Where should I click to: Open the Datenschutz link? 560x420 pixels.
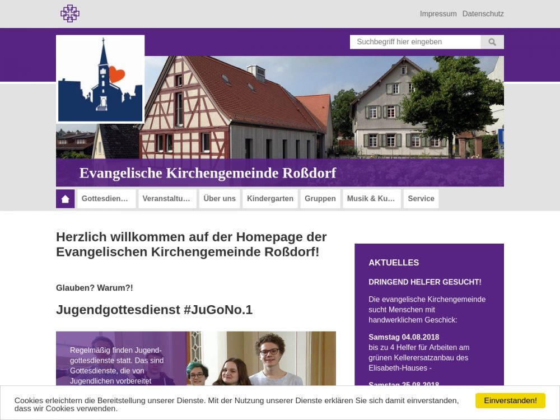(x=483, y=13)
